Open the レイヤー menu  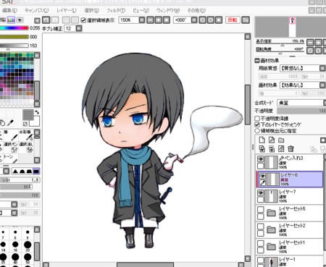(x=67, y=11)
